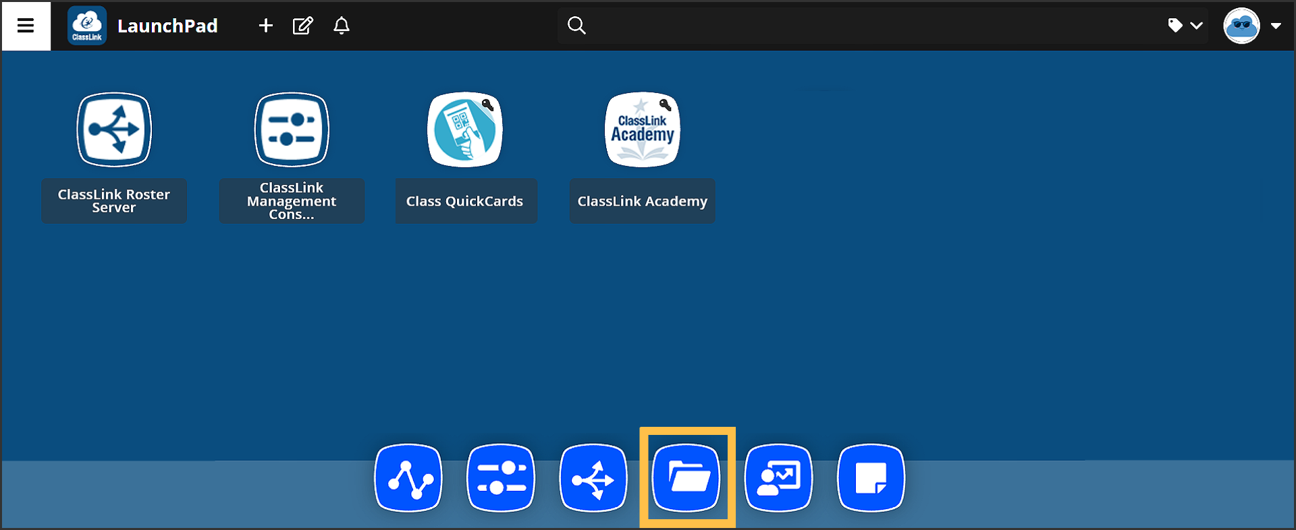1296x530 pixels.
Task: Click the user profile avatar
Action: coord(1241,26)
